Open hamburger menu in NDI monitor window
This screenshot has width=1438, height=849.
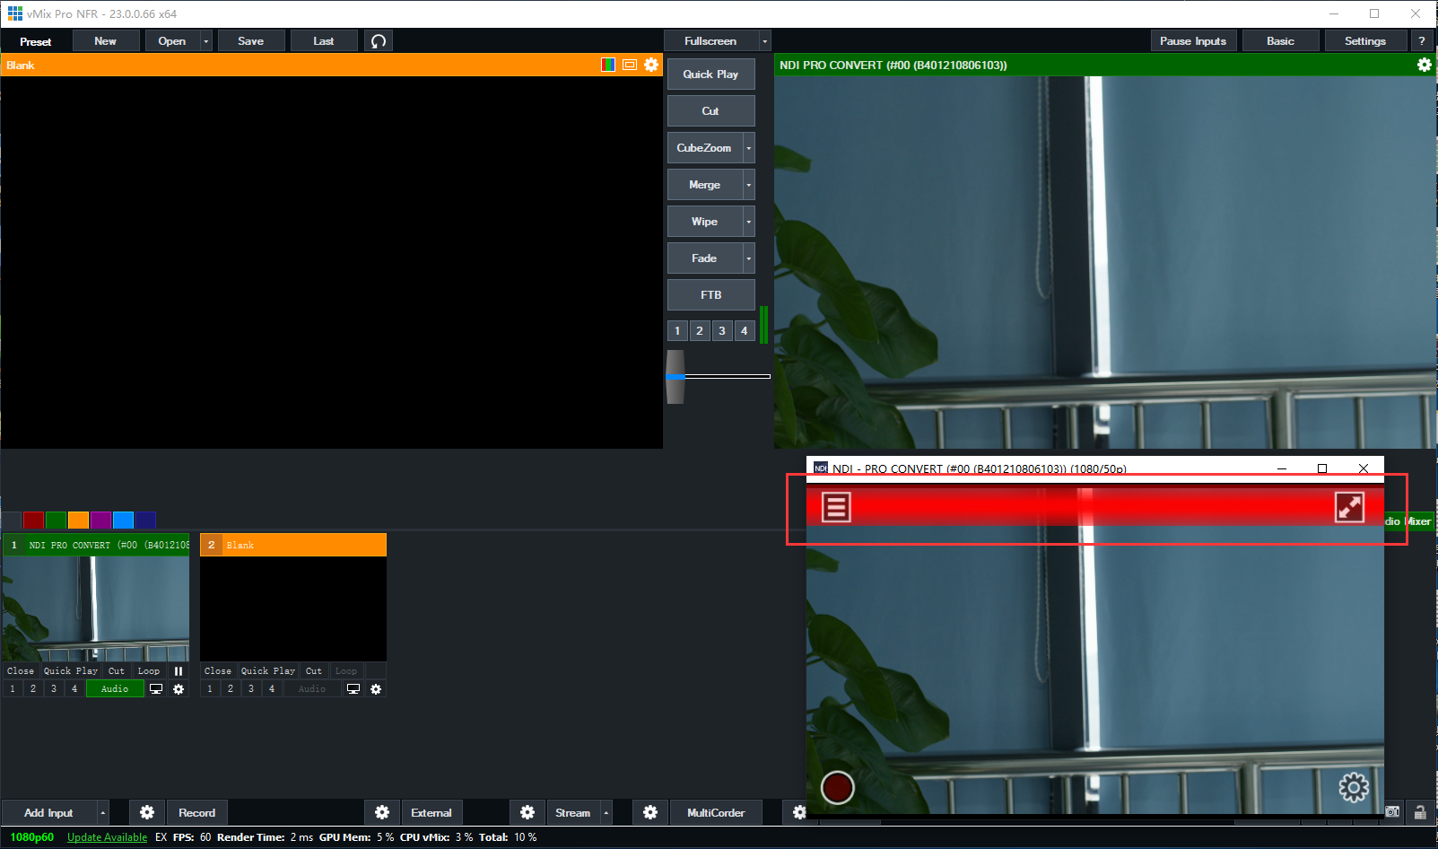pos(836,507)
